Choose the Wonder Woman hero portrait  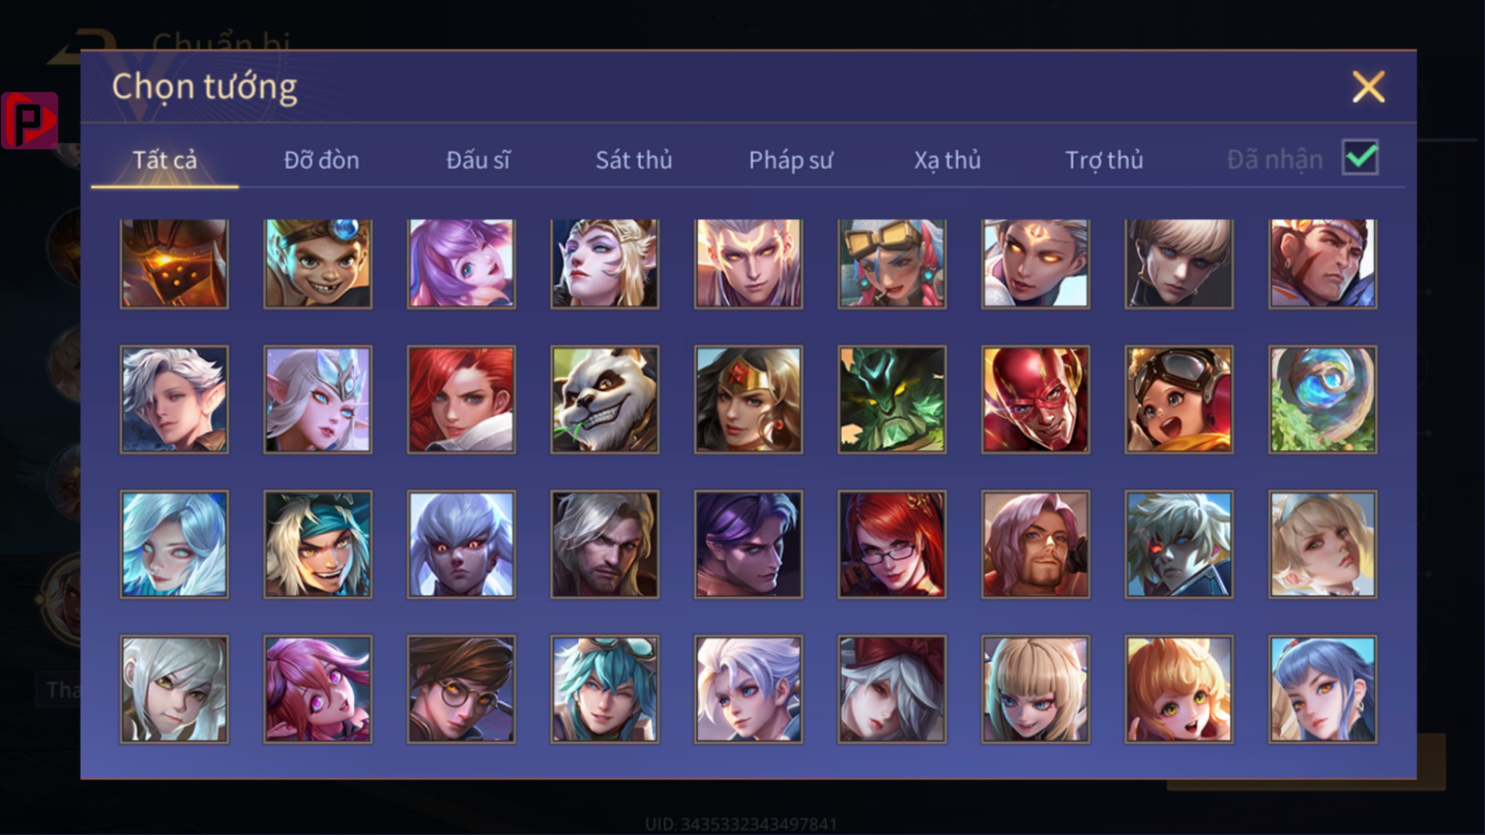(748, 399)
